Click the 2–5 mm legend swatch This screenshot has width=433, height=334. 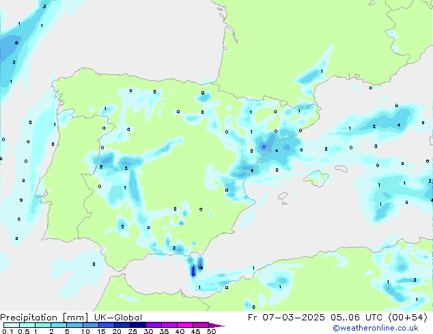[x=59, y=325]
